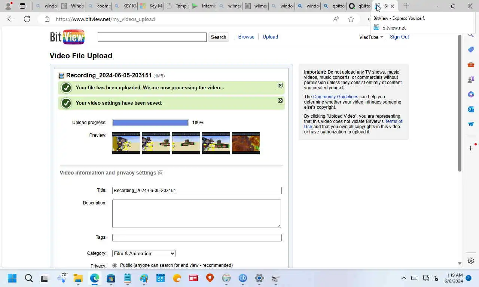Click into the Tags input field
479x287 pixels.
coord(197,238)
